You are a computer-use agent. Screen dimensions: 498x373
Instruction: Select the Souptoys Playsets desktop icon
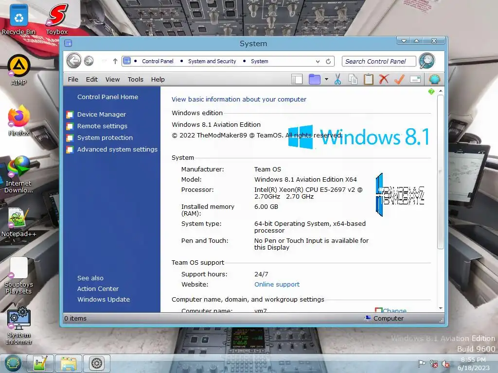click(18, 276)
